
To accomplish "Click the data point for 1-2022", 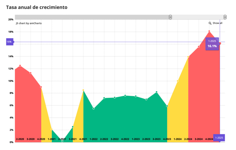I will [94, 108].
